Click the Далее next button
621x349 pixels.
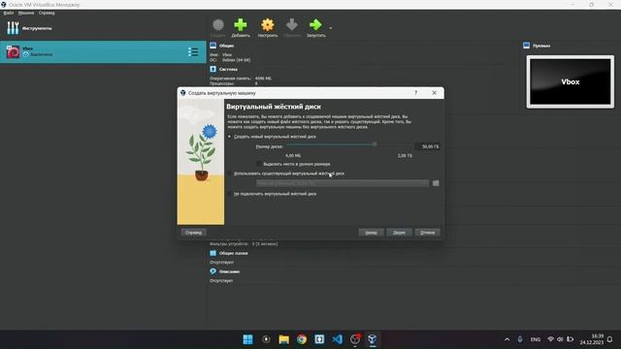(x=399, y=233)
